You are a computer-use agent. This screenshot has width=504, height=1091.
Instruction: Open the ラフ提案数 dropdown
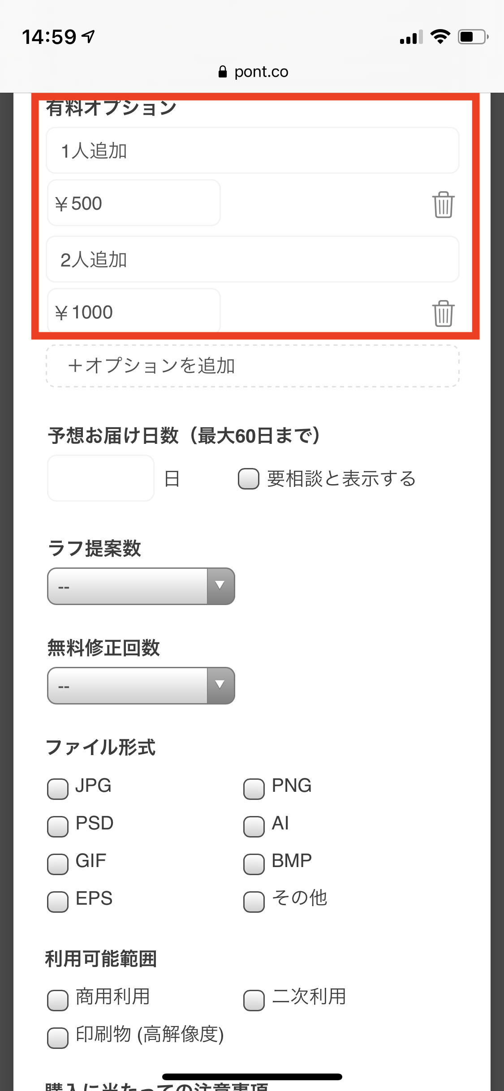click(x=141, y=586)
